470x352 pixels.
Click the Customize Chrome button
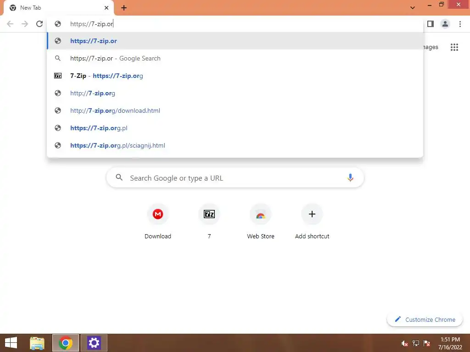[x=425, y=319]
